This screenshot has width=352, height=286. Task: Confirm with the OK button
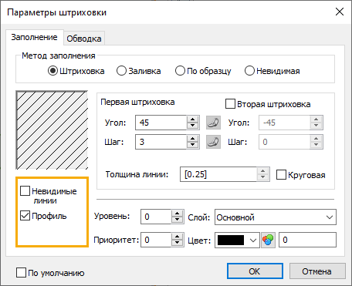click(x=255, y=271)
